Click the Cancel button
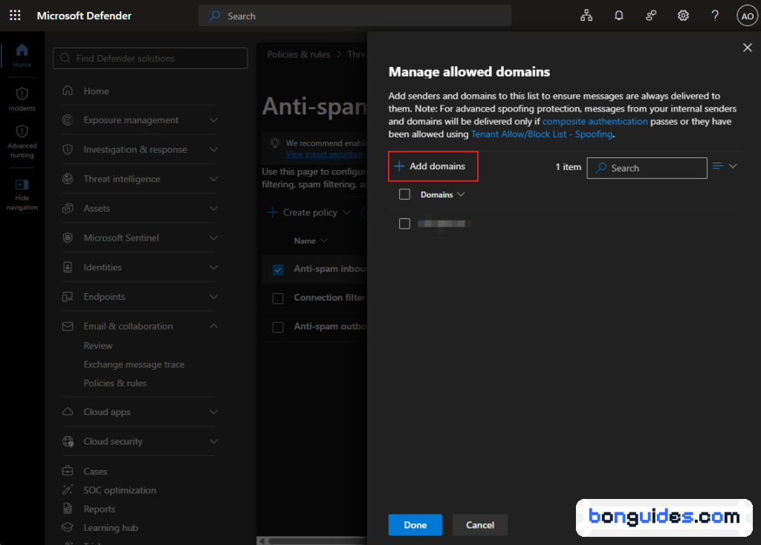 pos(480,525)
